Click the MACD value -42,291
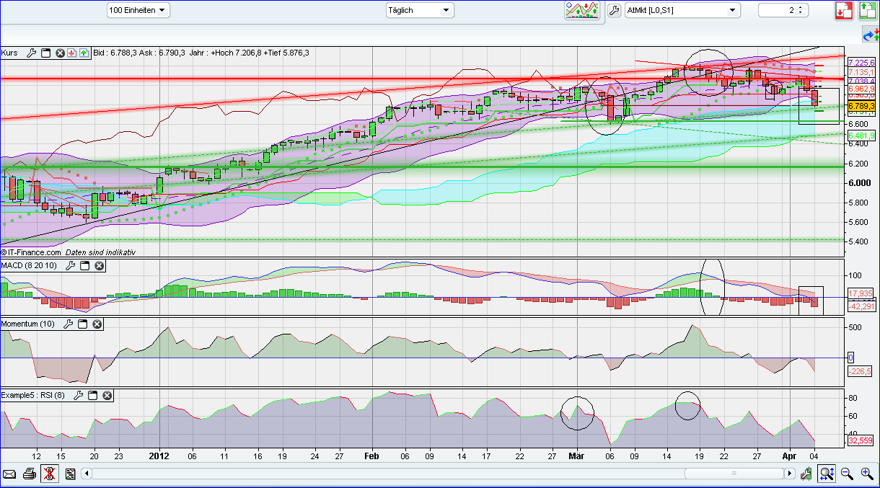The height and width of the screenshot is (488, 880). click(x=861, y=306)
